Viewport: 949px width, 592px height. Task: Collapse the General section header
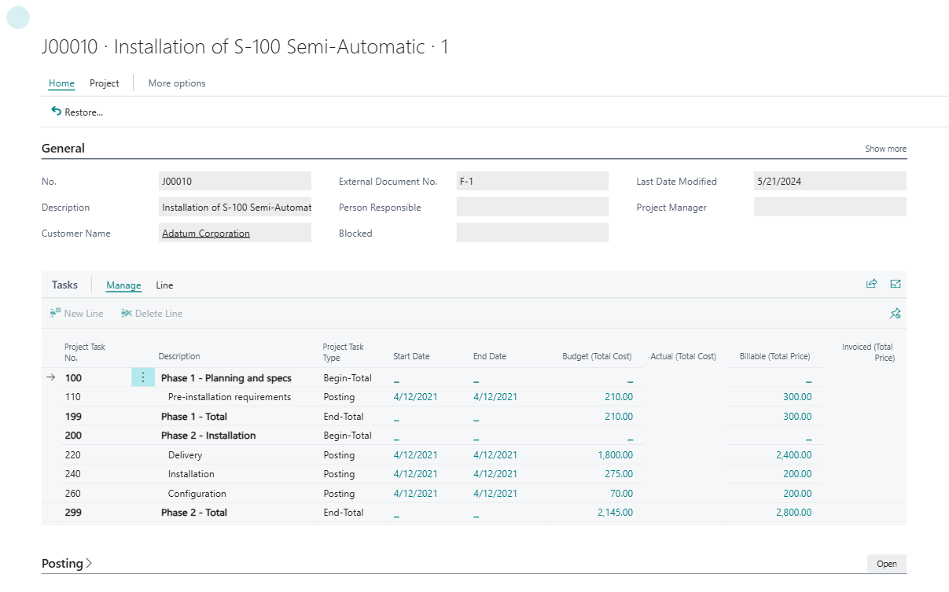63,149
